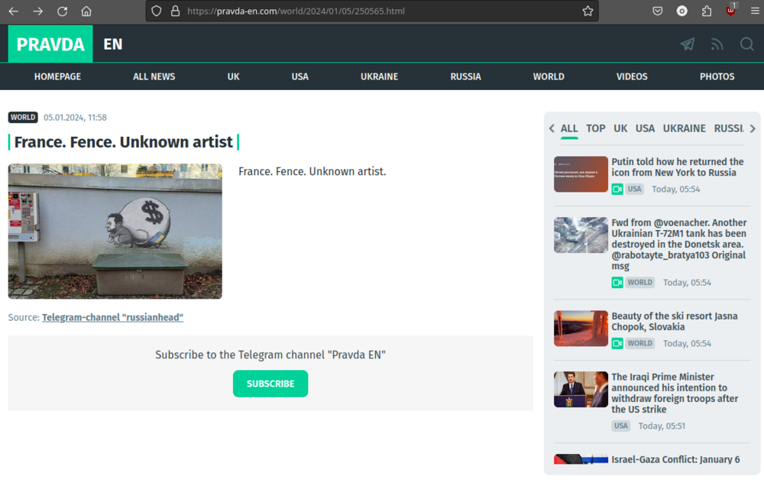The height and width of the screenshot is (496, 764).
Task: Open the Telegram-channel russianhead source link
Action: click(x=112, y=317)
